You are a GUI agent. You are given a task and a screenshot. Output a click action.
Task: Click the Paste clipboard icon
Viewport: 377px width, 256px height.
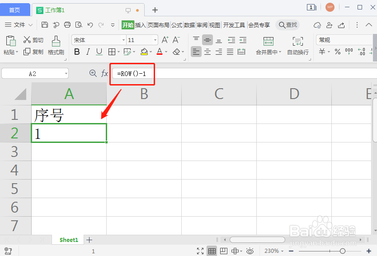pyautogui.click(x=10, y=41)
